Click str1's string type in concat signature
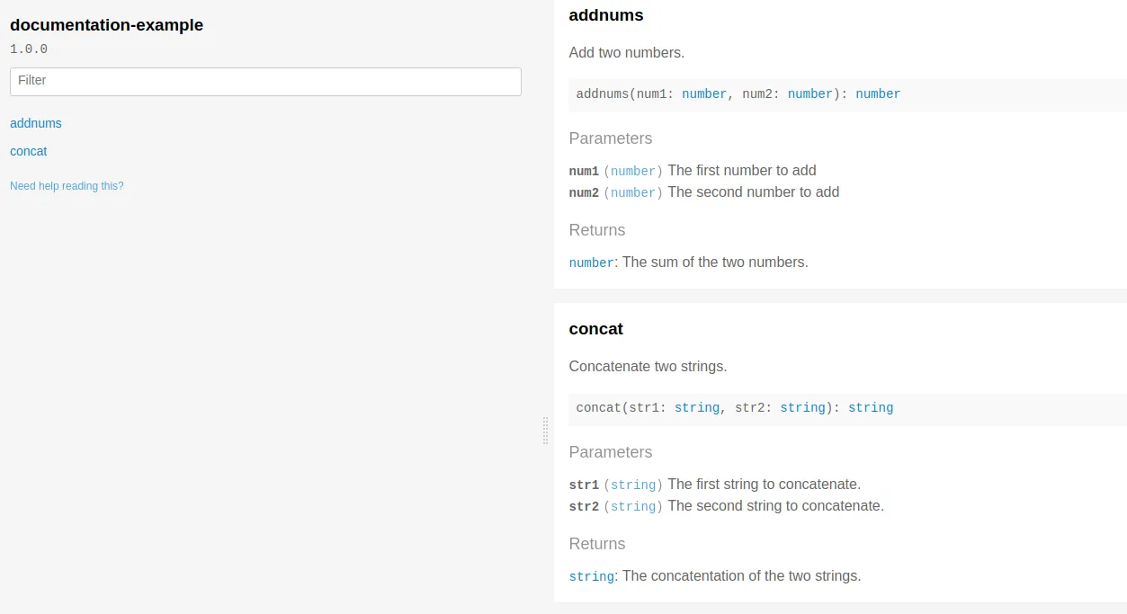Viewport: 1127px width, 614px height. pos(697,407)
